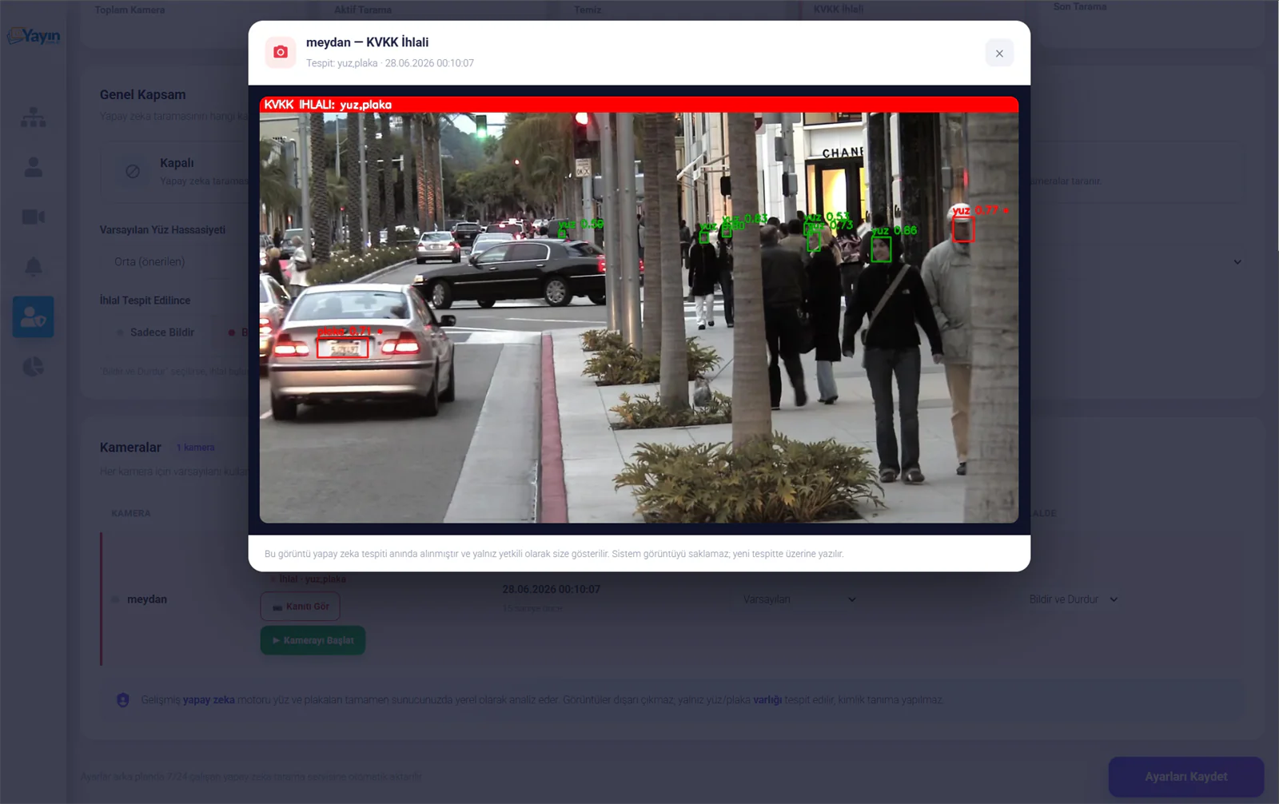Close the KVKK İhlali evidence dialog
1279x804 pixels.
coord(999,54)
